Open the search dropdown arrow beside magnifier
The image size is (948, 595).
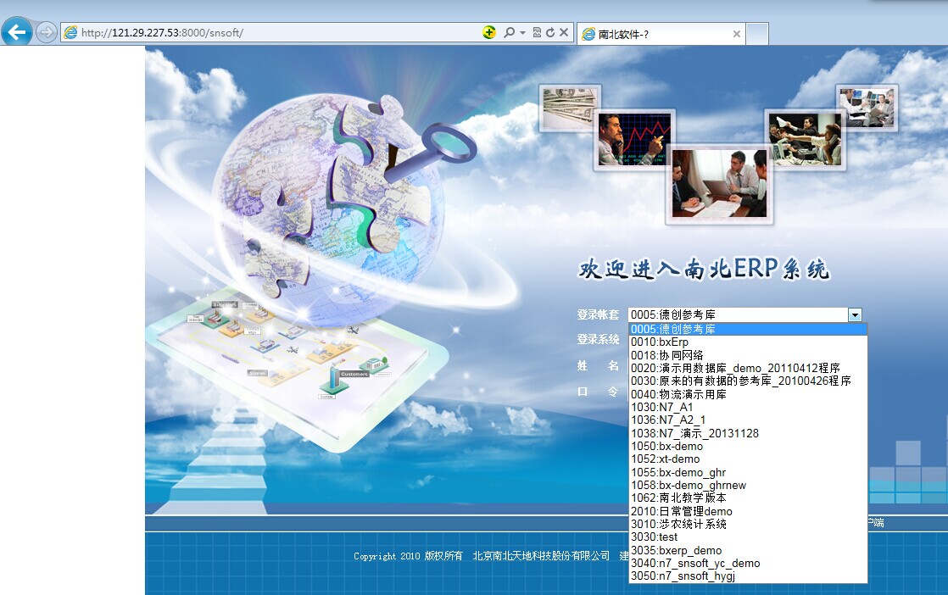point(522,32)
